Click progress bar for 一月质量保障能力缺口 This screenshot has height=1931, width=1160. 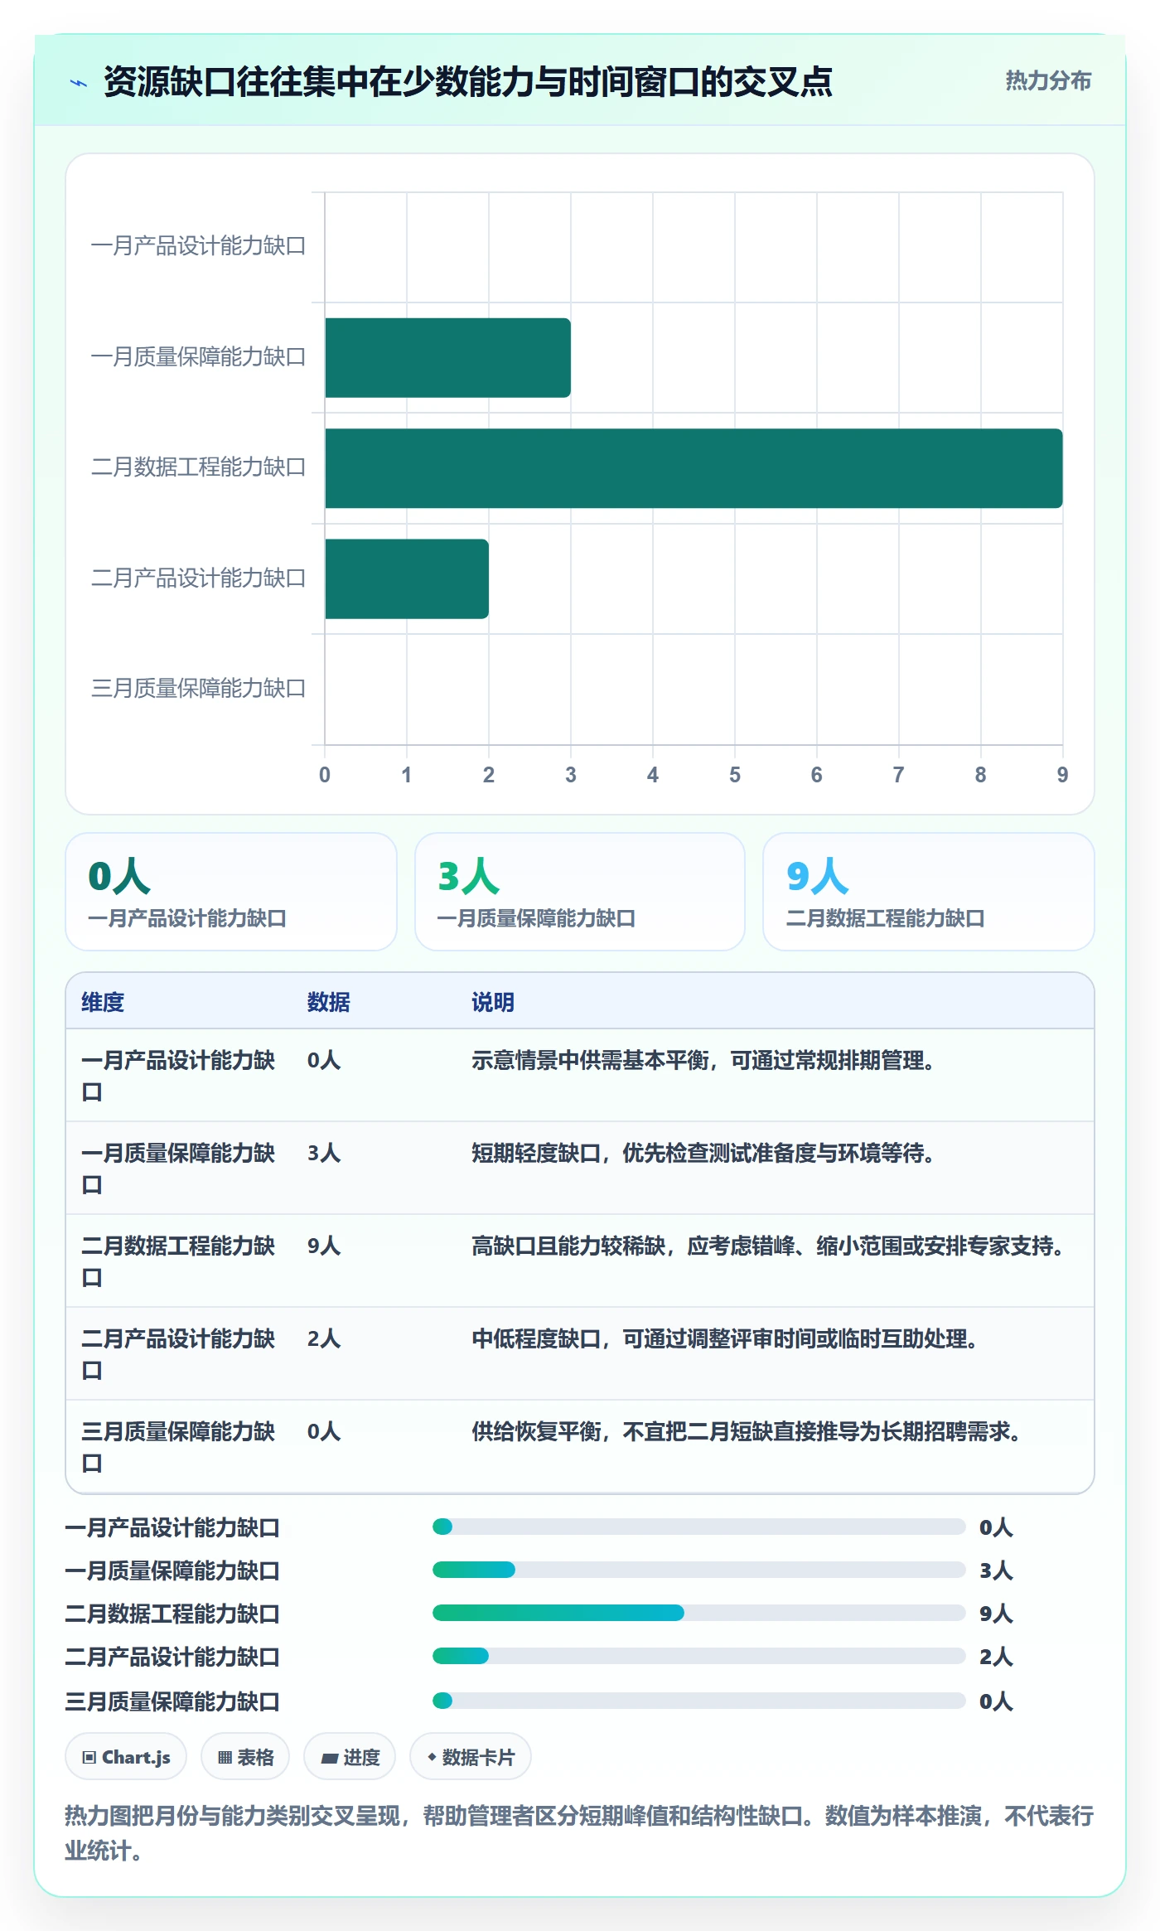(x=698, y=1570)
